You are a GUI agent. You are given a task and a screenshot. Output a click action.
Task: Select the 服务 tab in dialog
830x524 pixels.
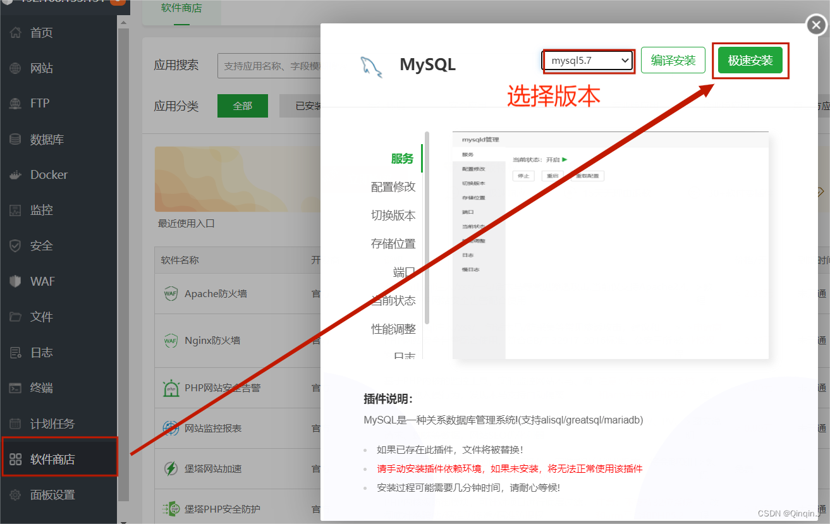coord(402,159)
